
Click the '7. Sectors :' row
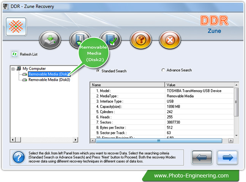tap(105, 122)
